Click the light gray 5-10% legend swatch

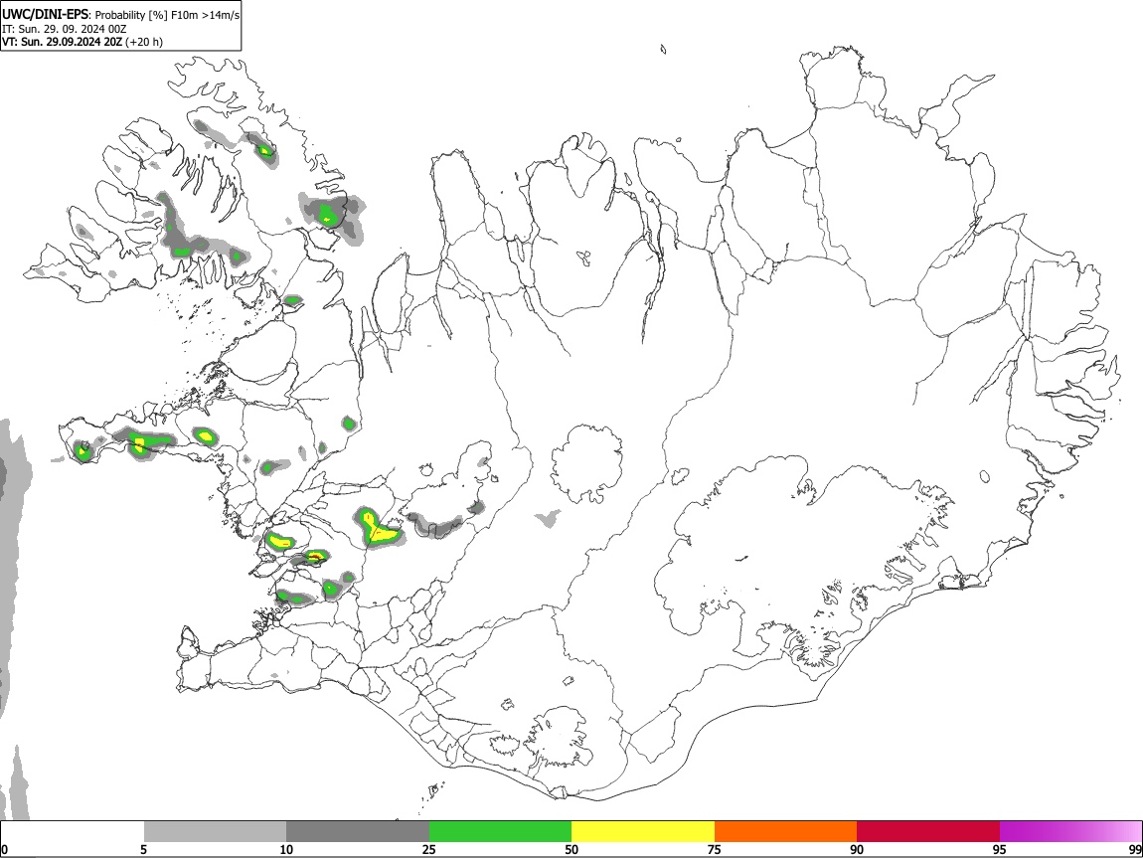[x=215, y=831]
